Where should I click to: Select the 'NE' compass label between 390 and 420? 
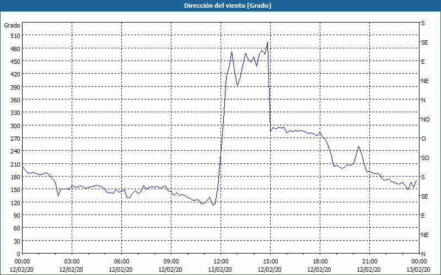pos(424,81)
